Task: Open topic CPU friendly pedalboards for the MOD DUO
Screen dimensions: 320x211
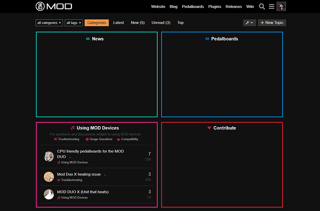Action: (x=90, y=154)
